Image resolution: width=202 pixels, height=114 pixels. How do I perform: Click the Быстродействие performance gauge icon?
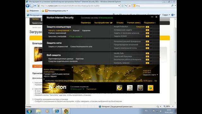tap(111, 23)
